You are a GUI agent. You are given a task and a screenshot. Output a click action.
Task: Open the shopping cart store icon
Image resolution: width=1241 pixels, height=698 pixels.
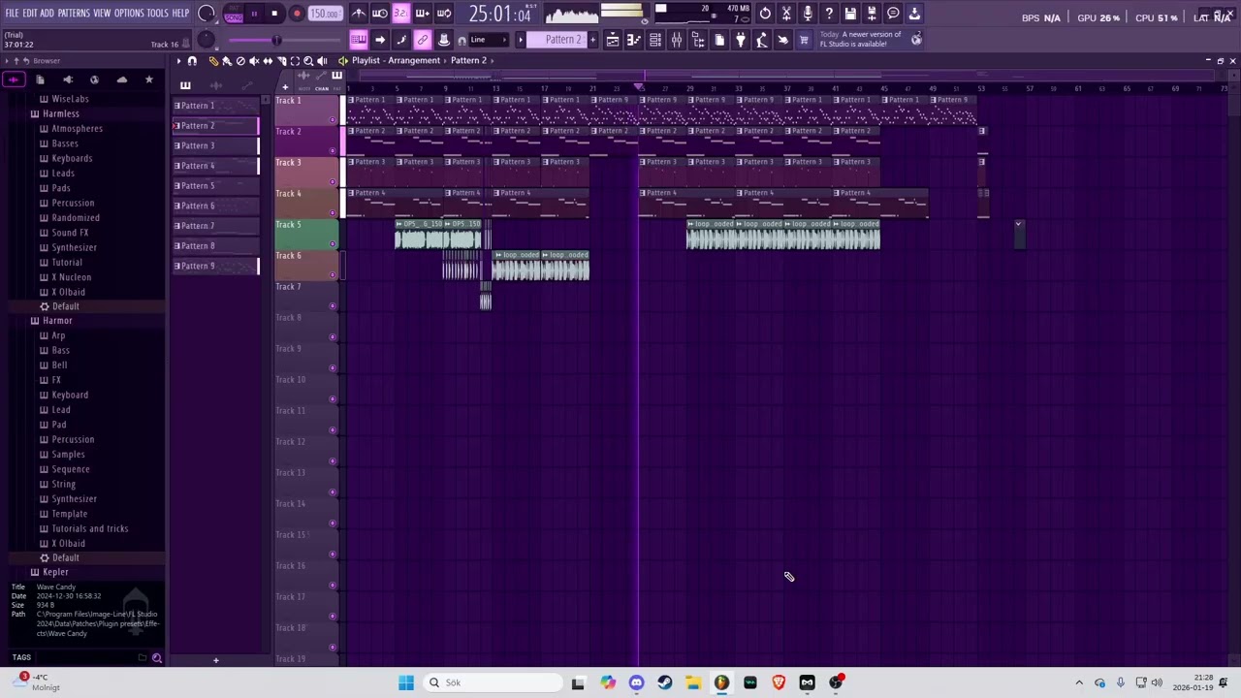coord(804,40)
